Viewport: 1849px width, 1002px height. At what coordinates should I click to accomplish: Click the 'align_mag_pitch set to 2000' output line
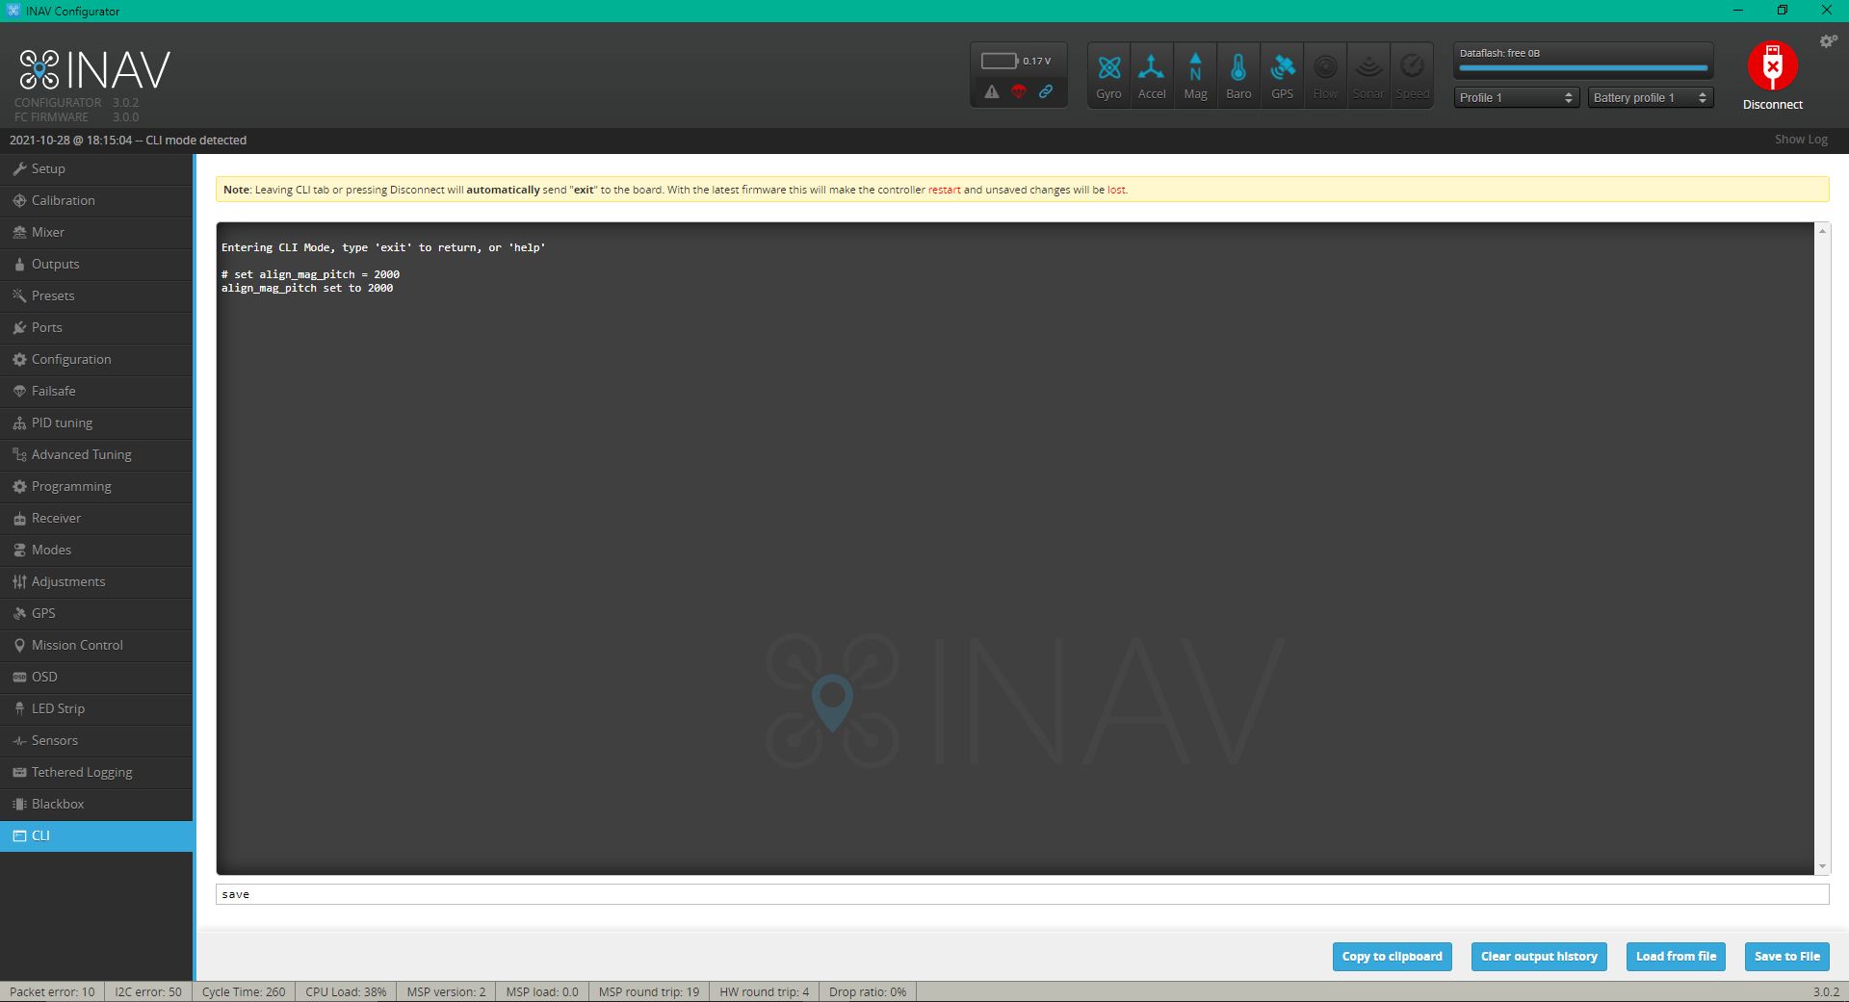(x=307, y=288)
